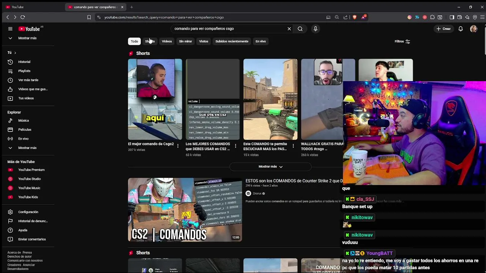Click the Prensa footer link
Viewport: 486px width, 273px height.
[27, 253]
